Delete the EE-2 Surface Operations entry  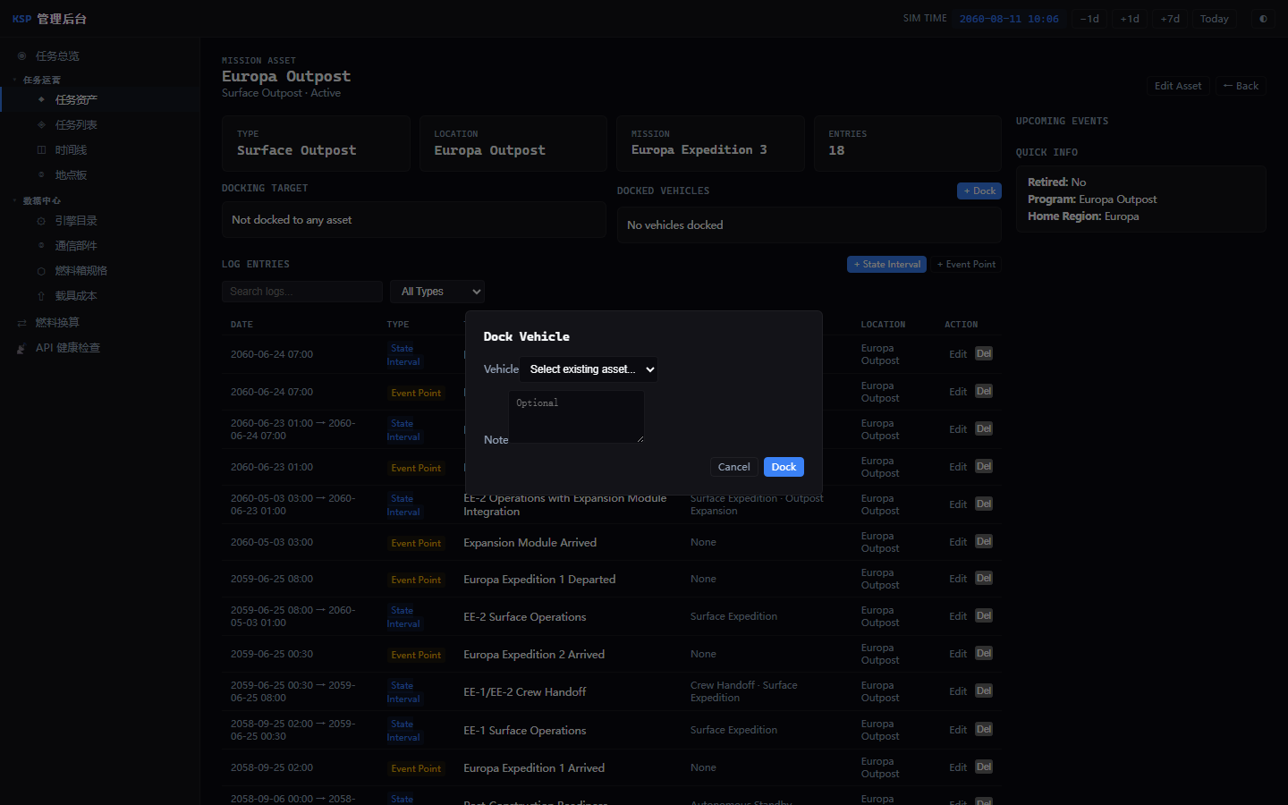tap(984, 615)
